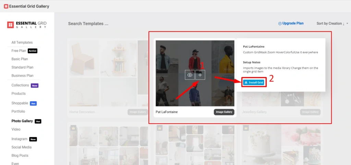
Task: Click the Image Gallery tag on Home Decoration
Action: [138, 112]
